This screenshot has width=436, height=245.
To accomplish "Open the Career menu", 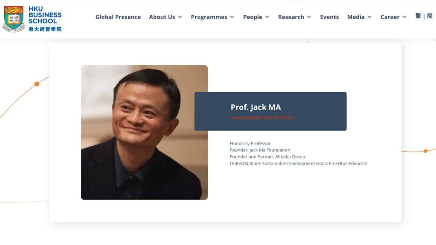I will coord(390,17).
